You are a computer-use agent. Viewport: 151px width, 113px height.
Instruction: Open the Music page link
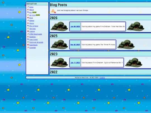tap(32, 23)
